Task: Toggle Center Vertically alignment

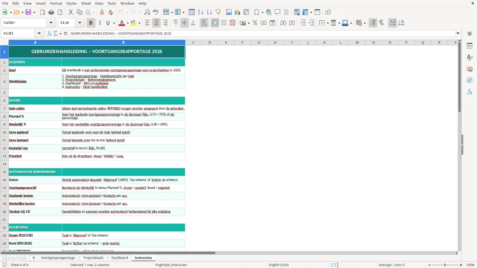Action: tap(184, 23)
